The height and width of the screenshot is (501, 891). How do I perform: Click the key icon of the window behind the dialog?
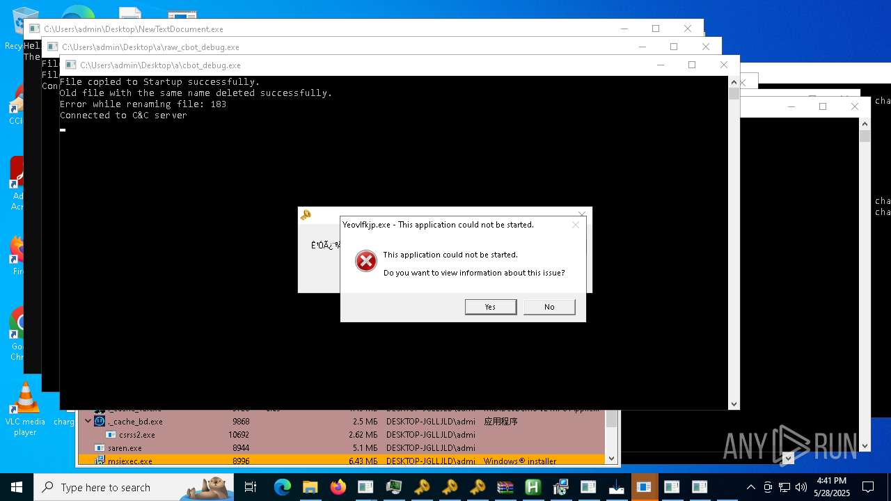point(306,215)
